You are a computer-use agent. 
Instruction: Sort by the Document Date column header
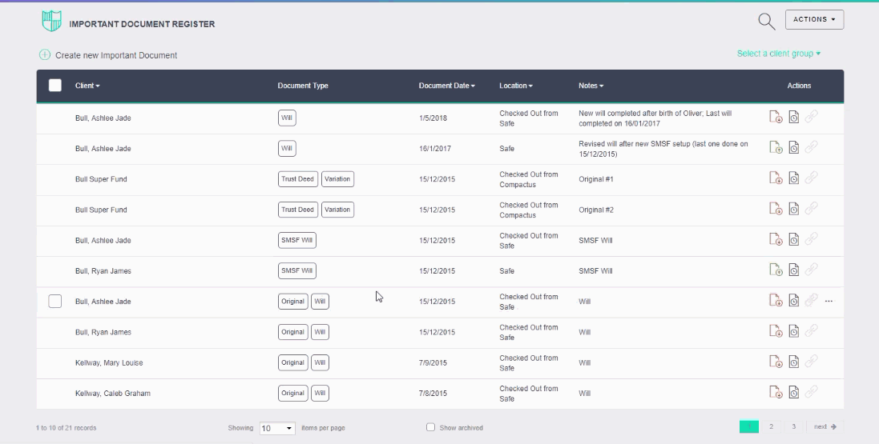[x=446, y=86]
